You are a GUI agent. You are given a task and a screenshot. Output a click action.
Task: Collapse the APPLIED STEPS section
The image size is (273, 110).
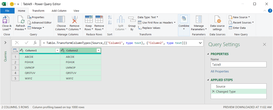(208, 80)
